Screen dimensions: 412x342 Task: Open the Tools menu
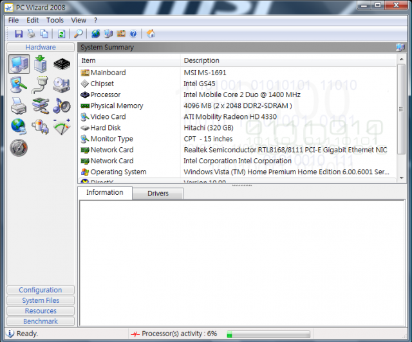click(55, 20)
